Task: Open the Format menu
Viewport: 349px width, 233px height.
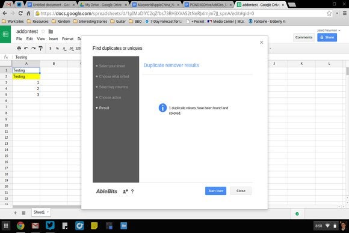Action: 67,39
